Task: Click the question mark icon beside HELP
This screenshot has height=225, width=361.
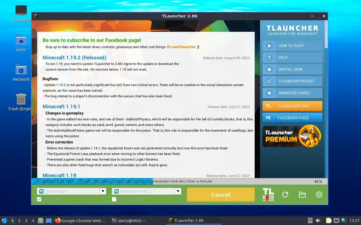Action: point(269,58)
